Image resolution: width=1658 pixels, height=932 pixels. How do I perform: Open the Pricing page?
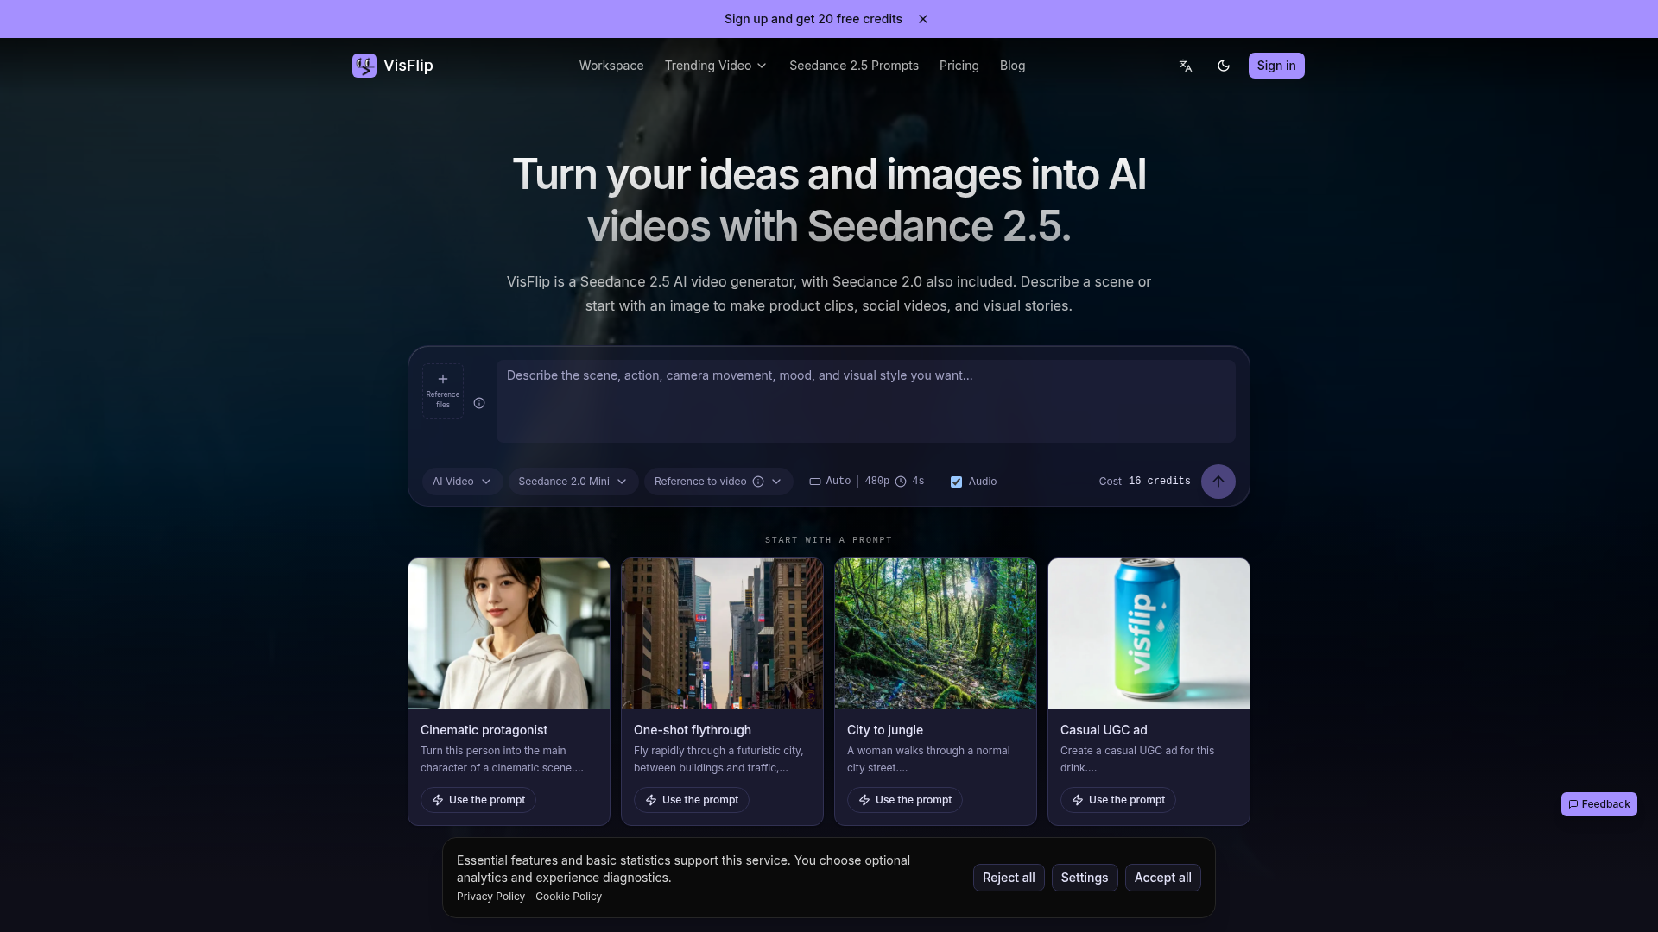click(959, 66)
